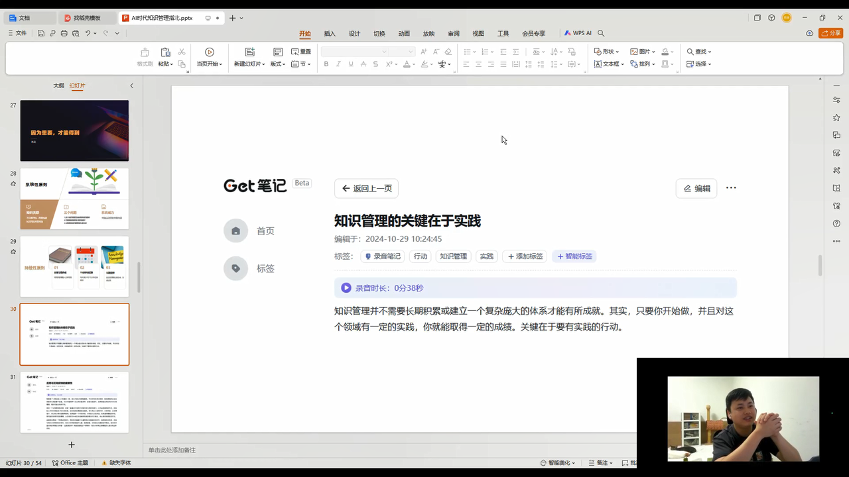This screenshot has height=477, width=849.
Task: Switch to Outline (大纲) panel view
Action: [58, 85]
